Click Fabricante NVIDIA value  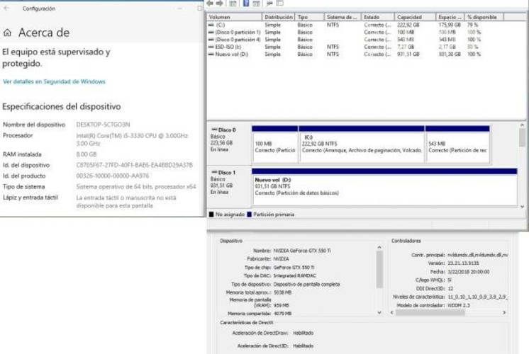coord(281,259)
